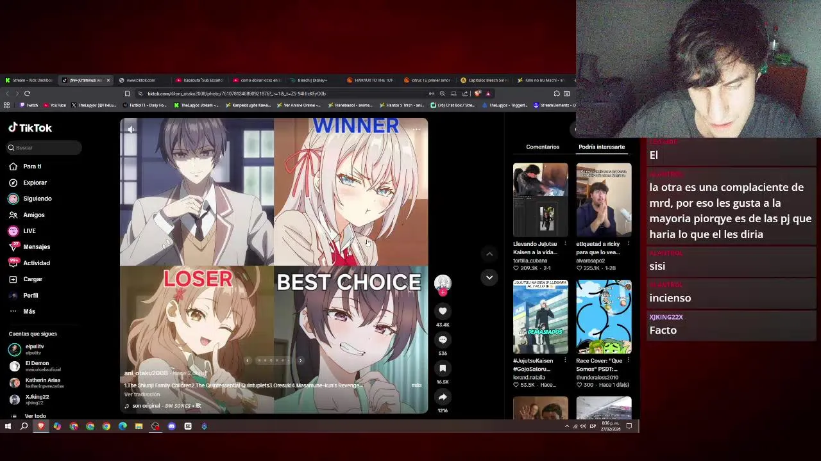821x461 pixels.
Task: Open the Discord taskbar icon
Action: coord(171,426)
